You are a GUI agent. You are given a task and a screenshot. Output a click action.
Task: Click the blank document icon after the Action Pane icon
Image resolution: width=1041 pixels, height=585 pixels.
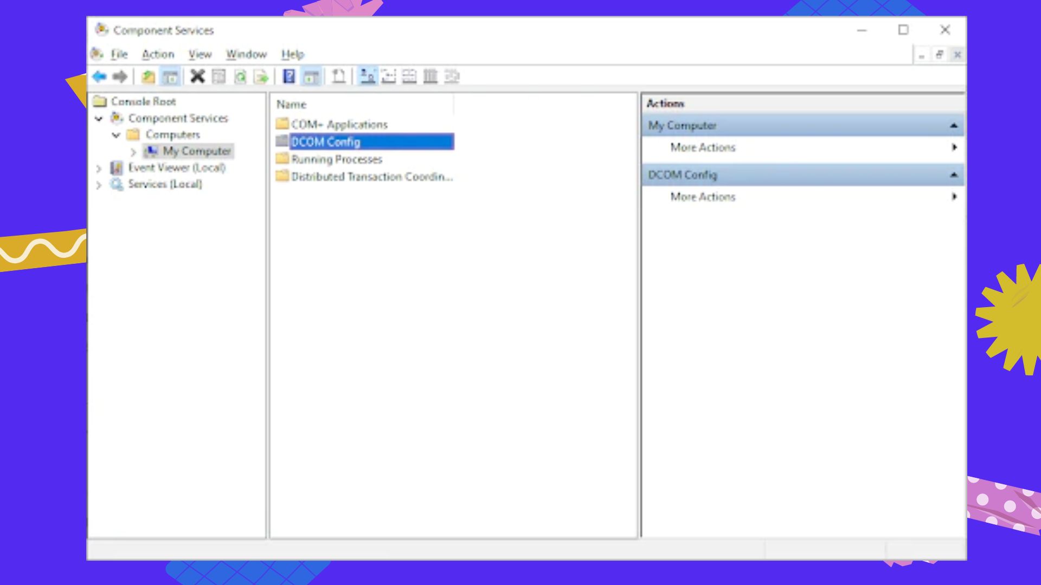[339, 76]
